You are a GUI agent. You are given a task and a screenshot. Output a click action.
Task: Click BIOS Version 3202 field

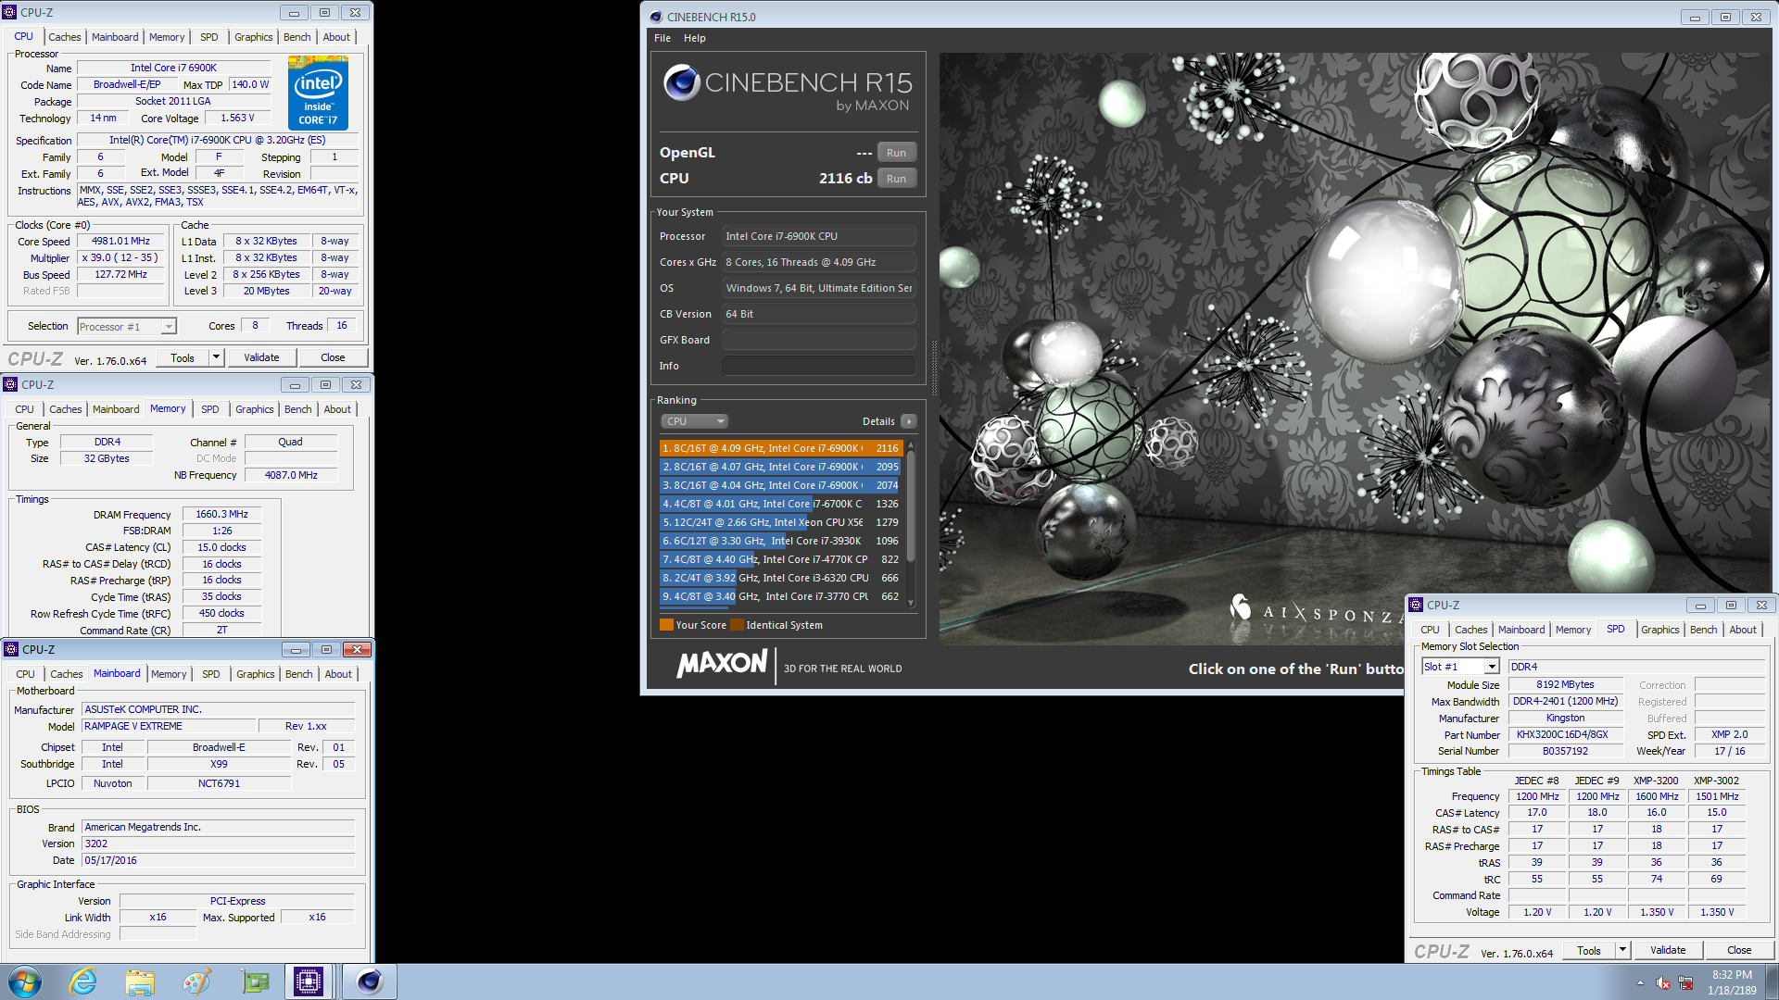click(219, 844)
